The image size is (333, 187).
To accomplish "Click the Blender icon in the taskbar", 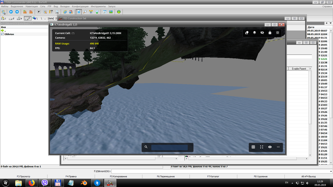I will coord(84,183).
